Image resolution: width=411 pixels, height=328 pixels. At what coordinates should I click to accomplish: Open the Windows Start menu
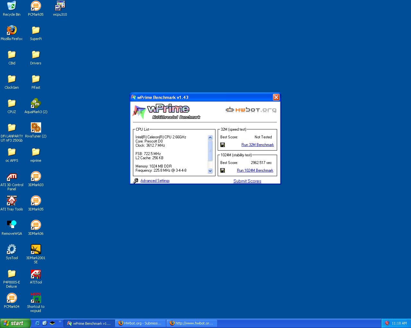click(15, 323)
